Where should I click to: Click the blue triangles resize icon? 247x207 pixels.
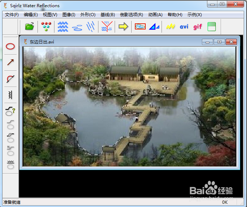154,26
